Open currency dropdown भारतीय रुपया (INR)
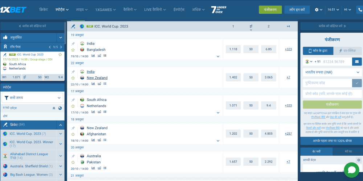 [332, 72]
